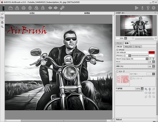158x122 pixels.
Task: Zoom out with navigator minus icon
Action: click(133, 38)
